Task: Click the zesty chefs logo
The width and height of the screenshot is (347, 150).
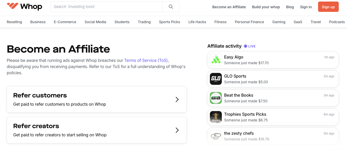Action: [216, 136]
